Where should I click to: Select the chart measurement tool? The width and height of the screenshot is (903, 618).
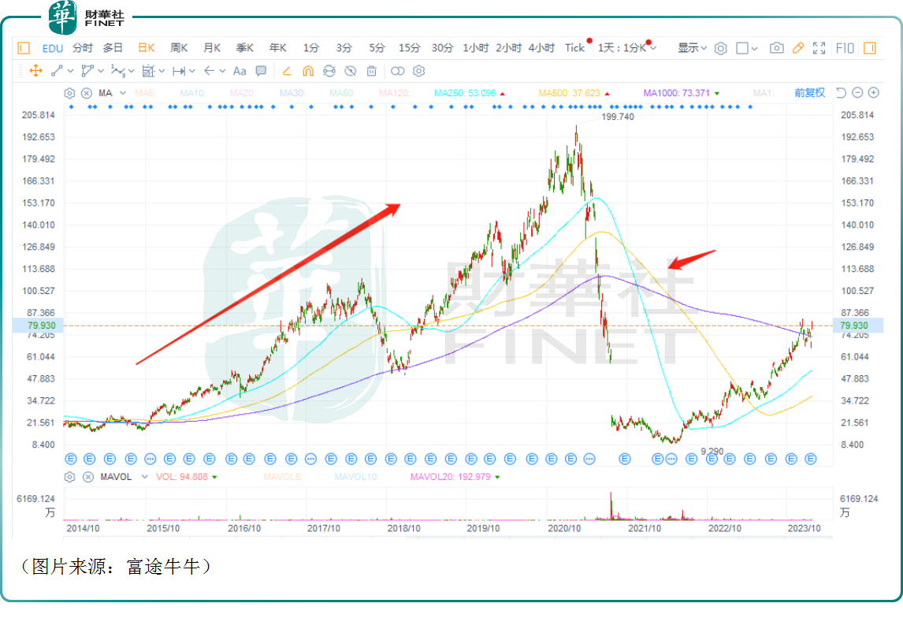pyautogui.click(x=149, y=71)
